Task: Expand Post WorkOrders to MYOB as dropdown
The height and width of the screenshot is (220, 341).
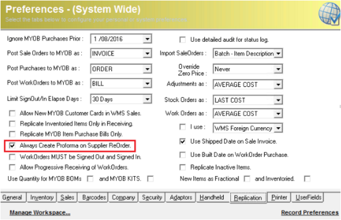Action: (147, 83)
